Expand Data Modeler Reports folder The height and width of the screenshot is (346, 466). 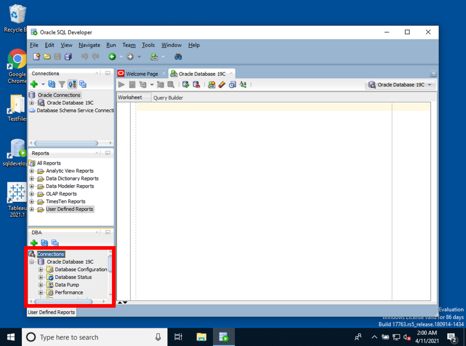tap(32, 186)
